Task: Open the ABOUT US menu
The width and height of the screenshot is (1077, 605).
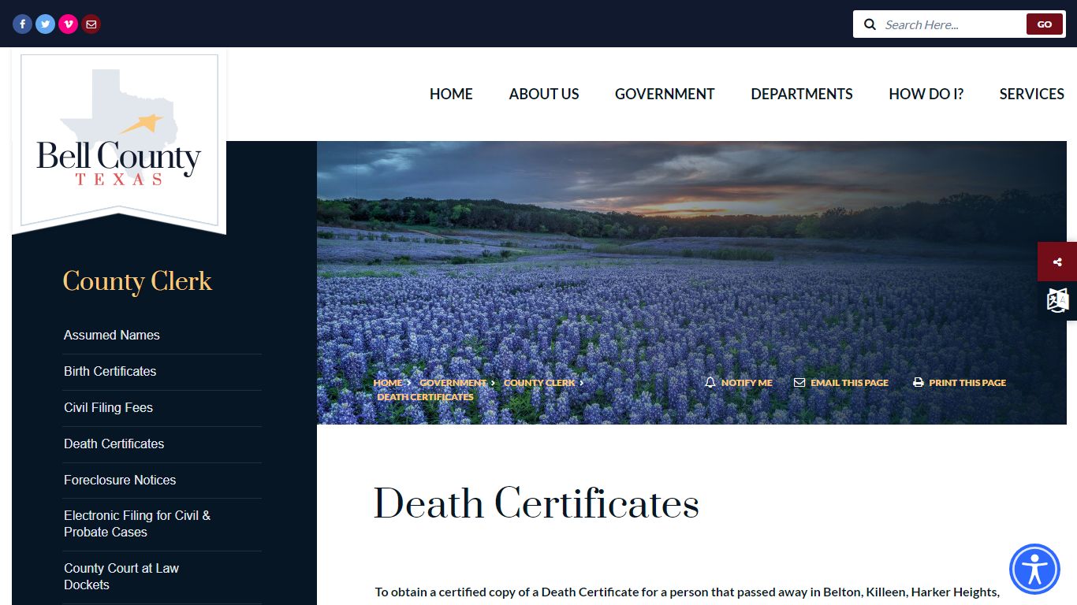Action: pos(544,94)
